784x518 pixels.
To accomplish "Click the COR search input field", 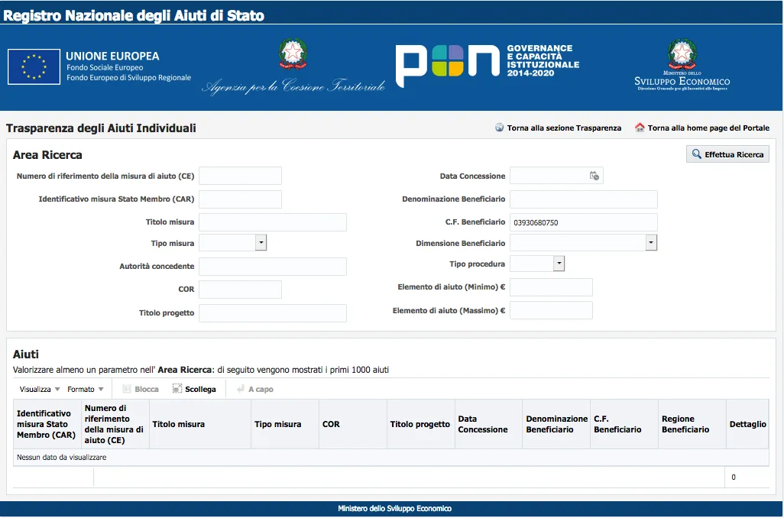I will (240, 290).
